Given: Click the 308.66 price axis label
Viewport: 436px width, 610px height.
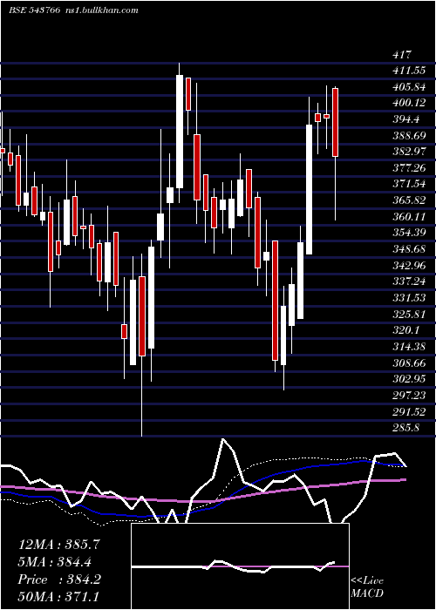Looking at the screenshot, I should (409, 363).
